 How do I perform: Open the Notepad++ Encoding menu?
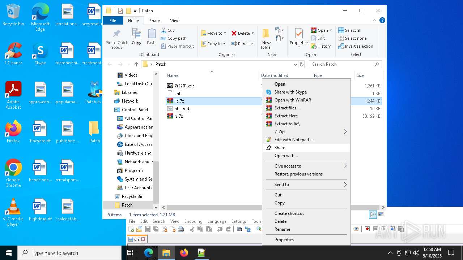[194, 221]
